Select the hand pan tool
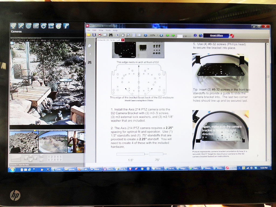This screenshot has width=276, height=207. 123,35
